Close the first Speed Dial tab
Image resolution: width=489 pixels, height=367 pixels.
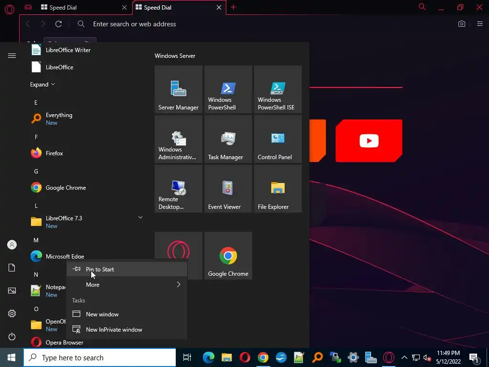pos(125,8)
